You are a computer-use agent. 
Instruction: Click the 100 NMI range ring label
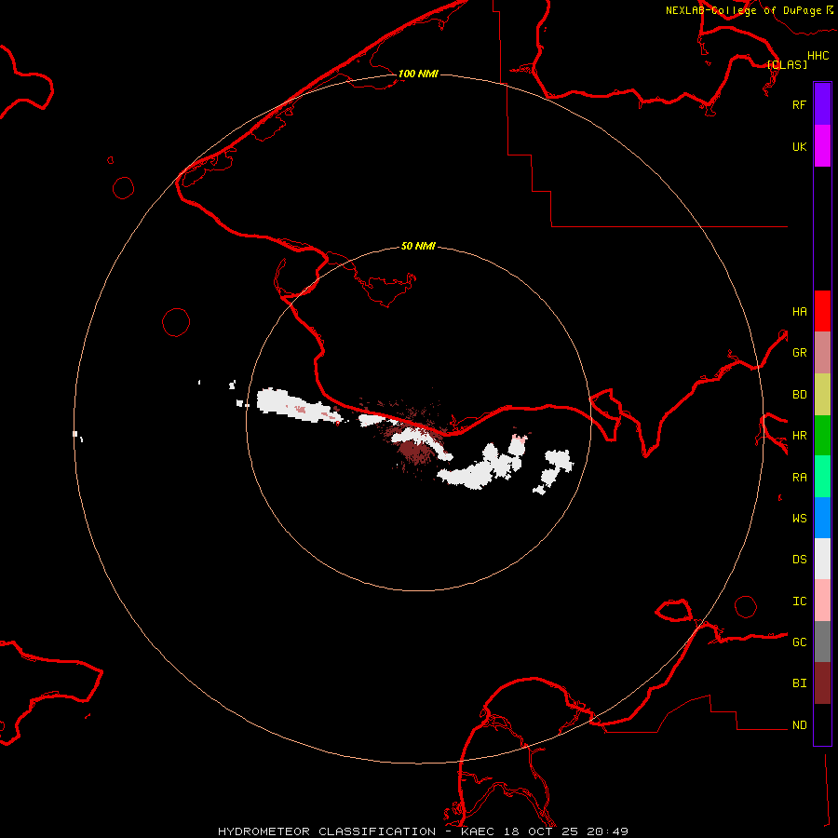tap(418, 74)
